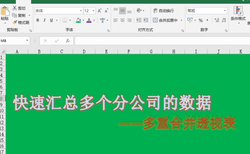
Task: Click the formula bar confirm checkmark icon
Action: tap(56, 41)
